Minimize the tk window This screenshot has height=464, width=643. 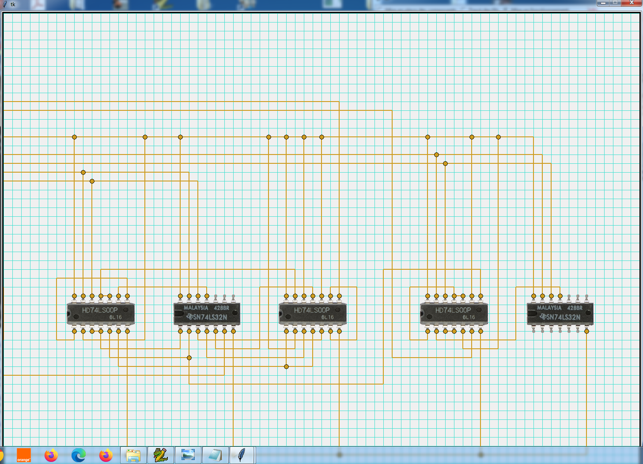(603, 3)
